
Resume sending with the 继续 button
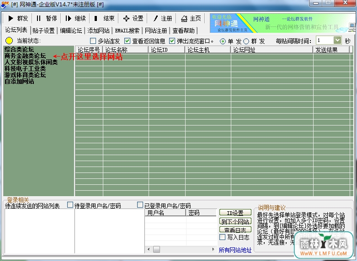point(75,18)
